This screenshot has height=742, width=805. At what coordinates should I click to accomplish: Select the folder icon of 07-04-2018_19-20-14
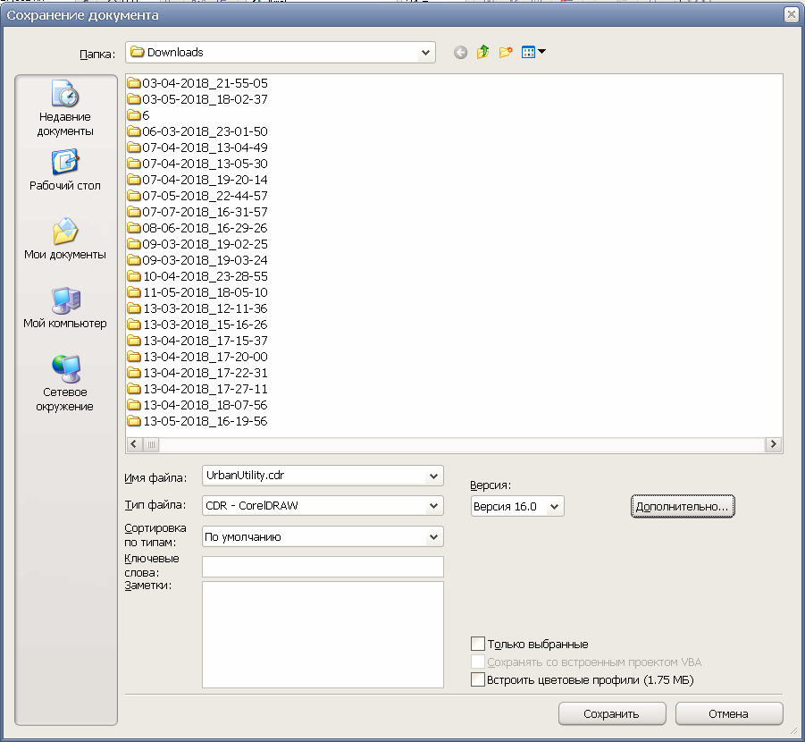point(134,180)
